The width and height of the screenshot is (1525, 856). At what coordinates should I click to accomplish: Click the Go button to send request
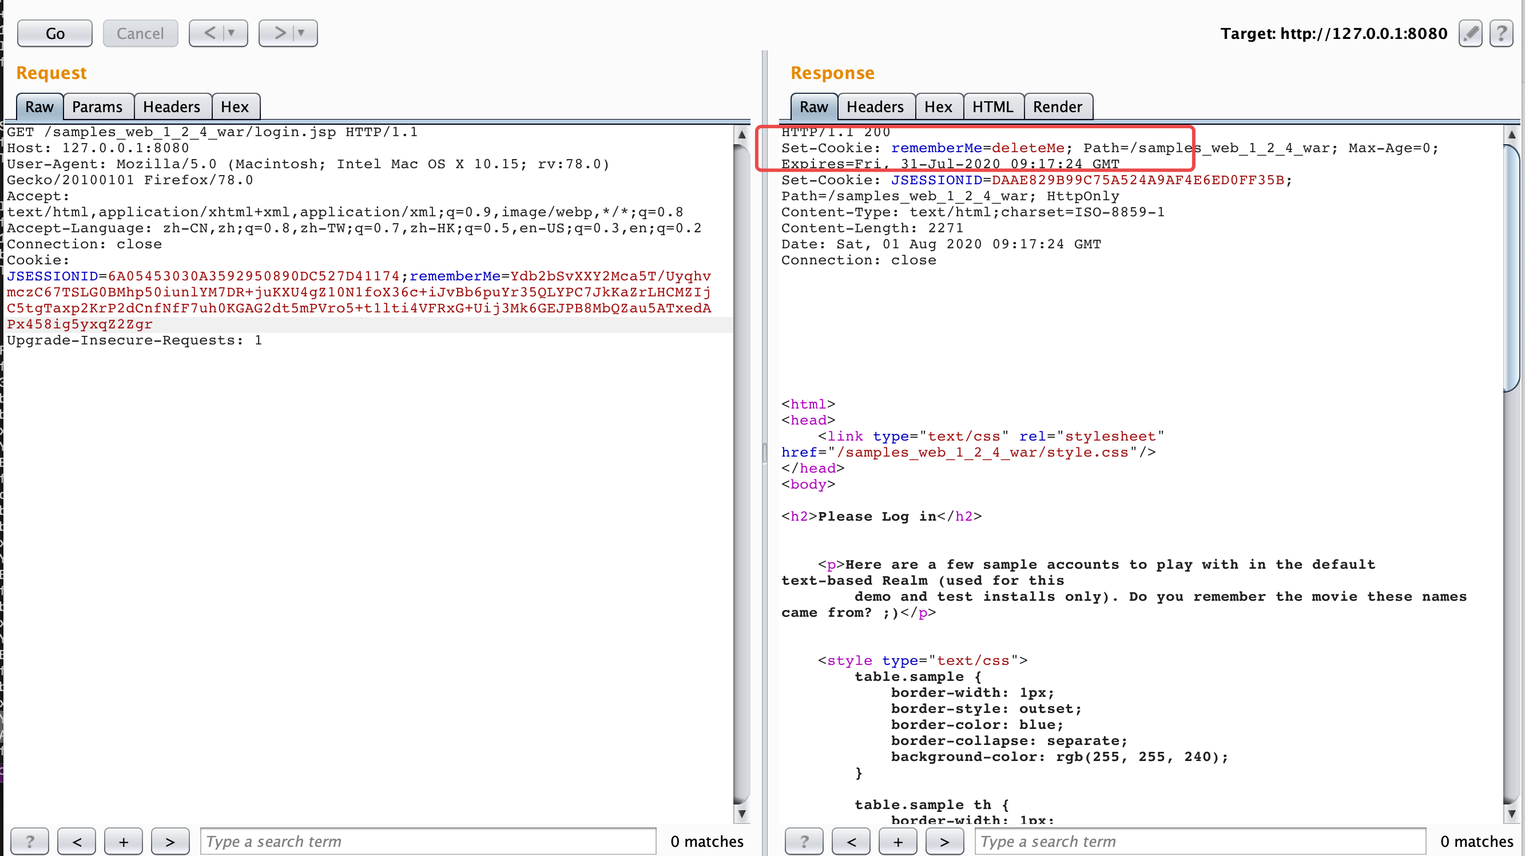click(54, 33)
